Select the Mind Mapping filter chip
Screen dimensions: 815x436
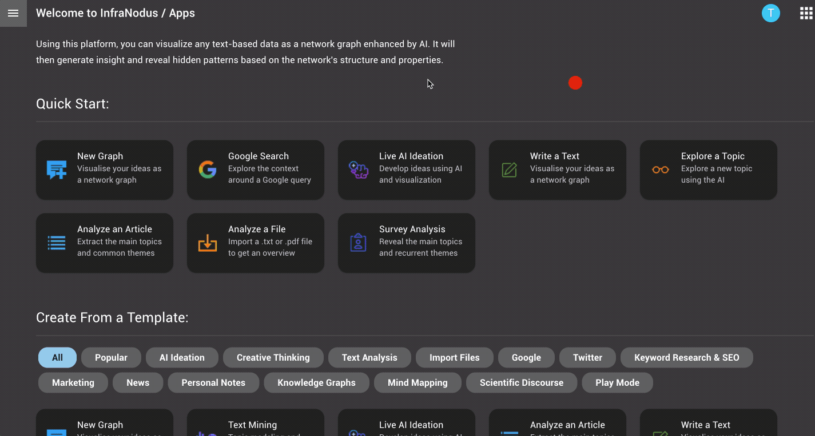[x=418, y=383]
